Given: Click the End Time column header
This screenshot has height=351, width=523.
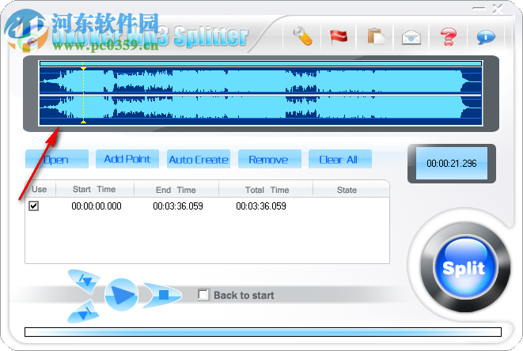Looking at the screenshot, I should [176, 190].
